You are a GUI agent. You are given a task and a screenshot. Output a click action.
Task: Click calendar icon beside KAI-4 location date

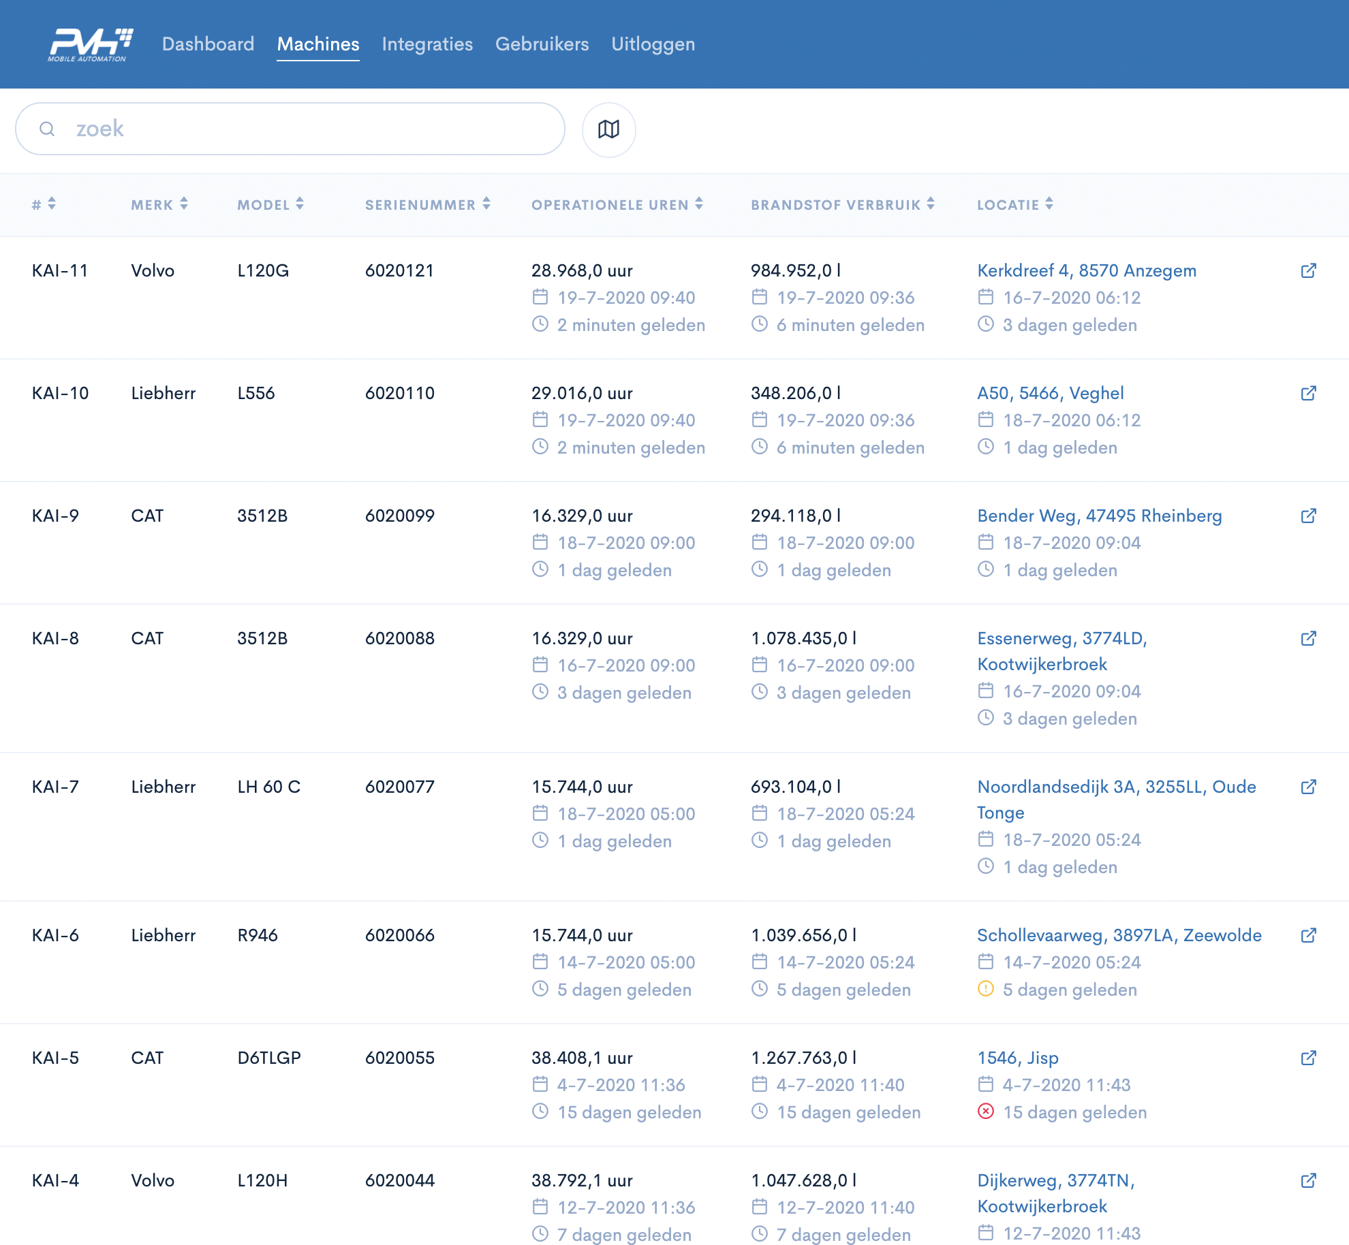pyautogui.click(x=986, y=1233)
